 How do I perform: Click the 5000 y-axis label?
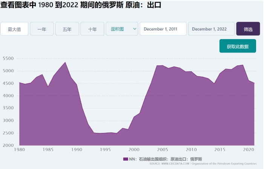pyautogui.click(x=8, y=71)
